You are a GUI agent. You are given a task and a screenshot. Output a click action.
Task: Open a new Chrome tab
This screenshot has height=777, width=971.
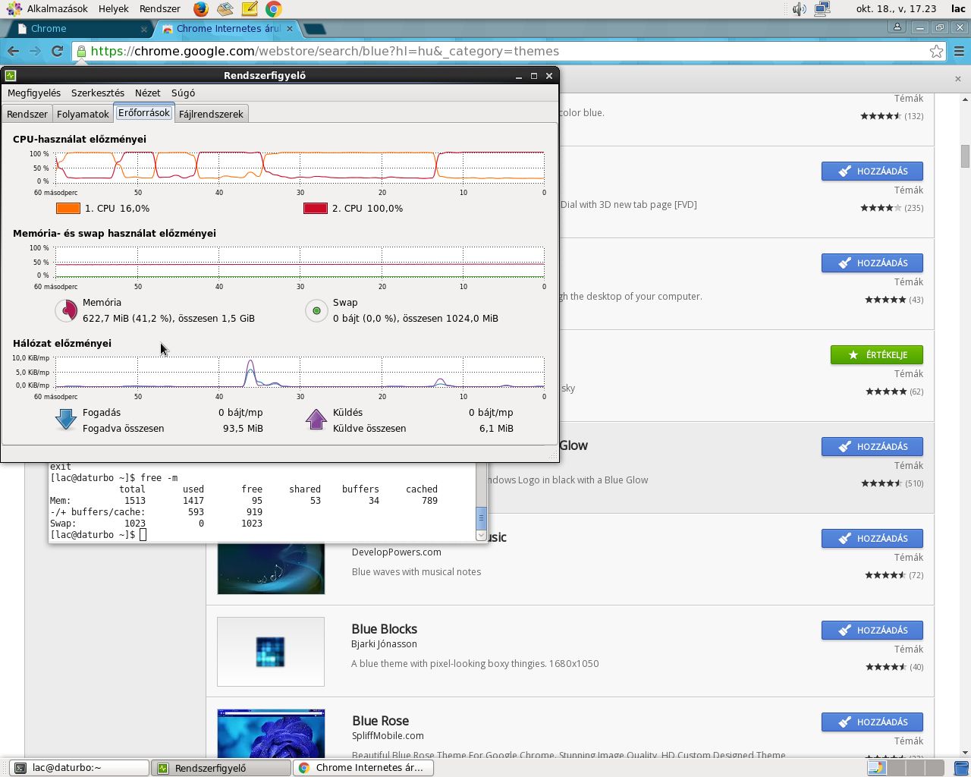coord(314,29)
